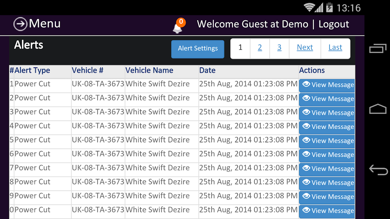
Task: Open Alert Settings
Action: pyautogui.click(x=198, y=49)
